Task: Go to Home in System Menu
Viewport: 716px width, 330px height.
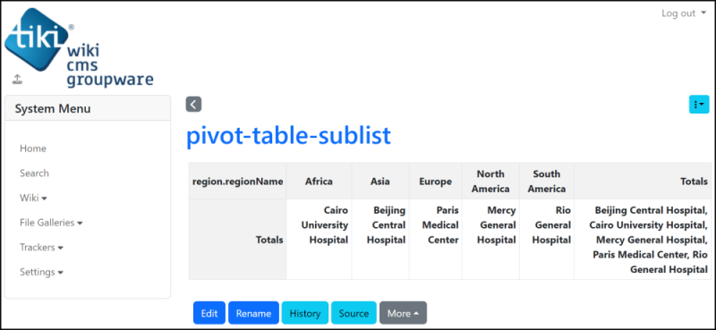Action: click(x=33, y=148)
